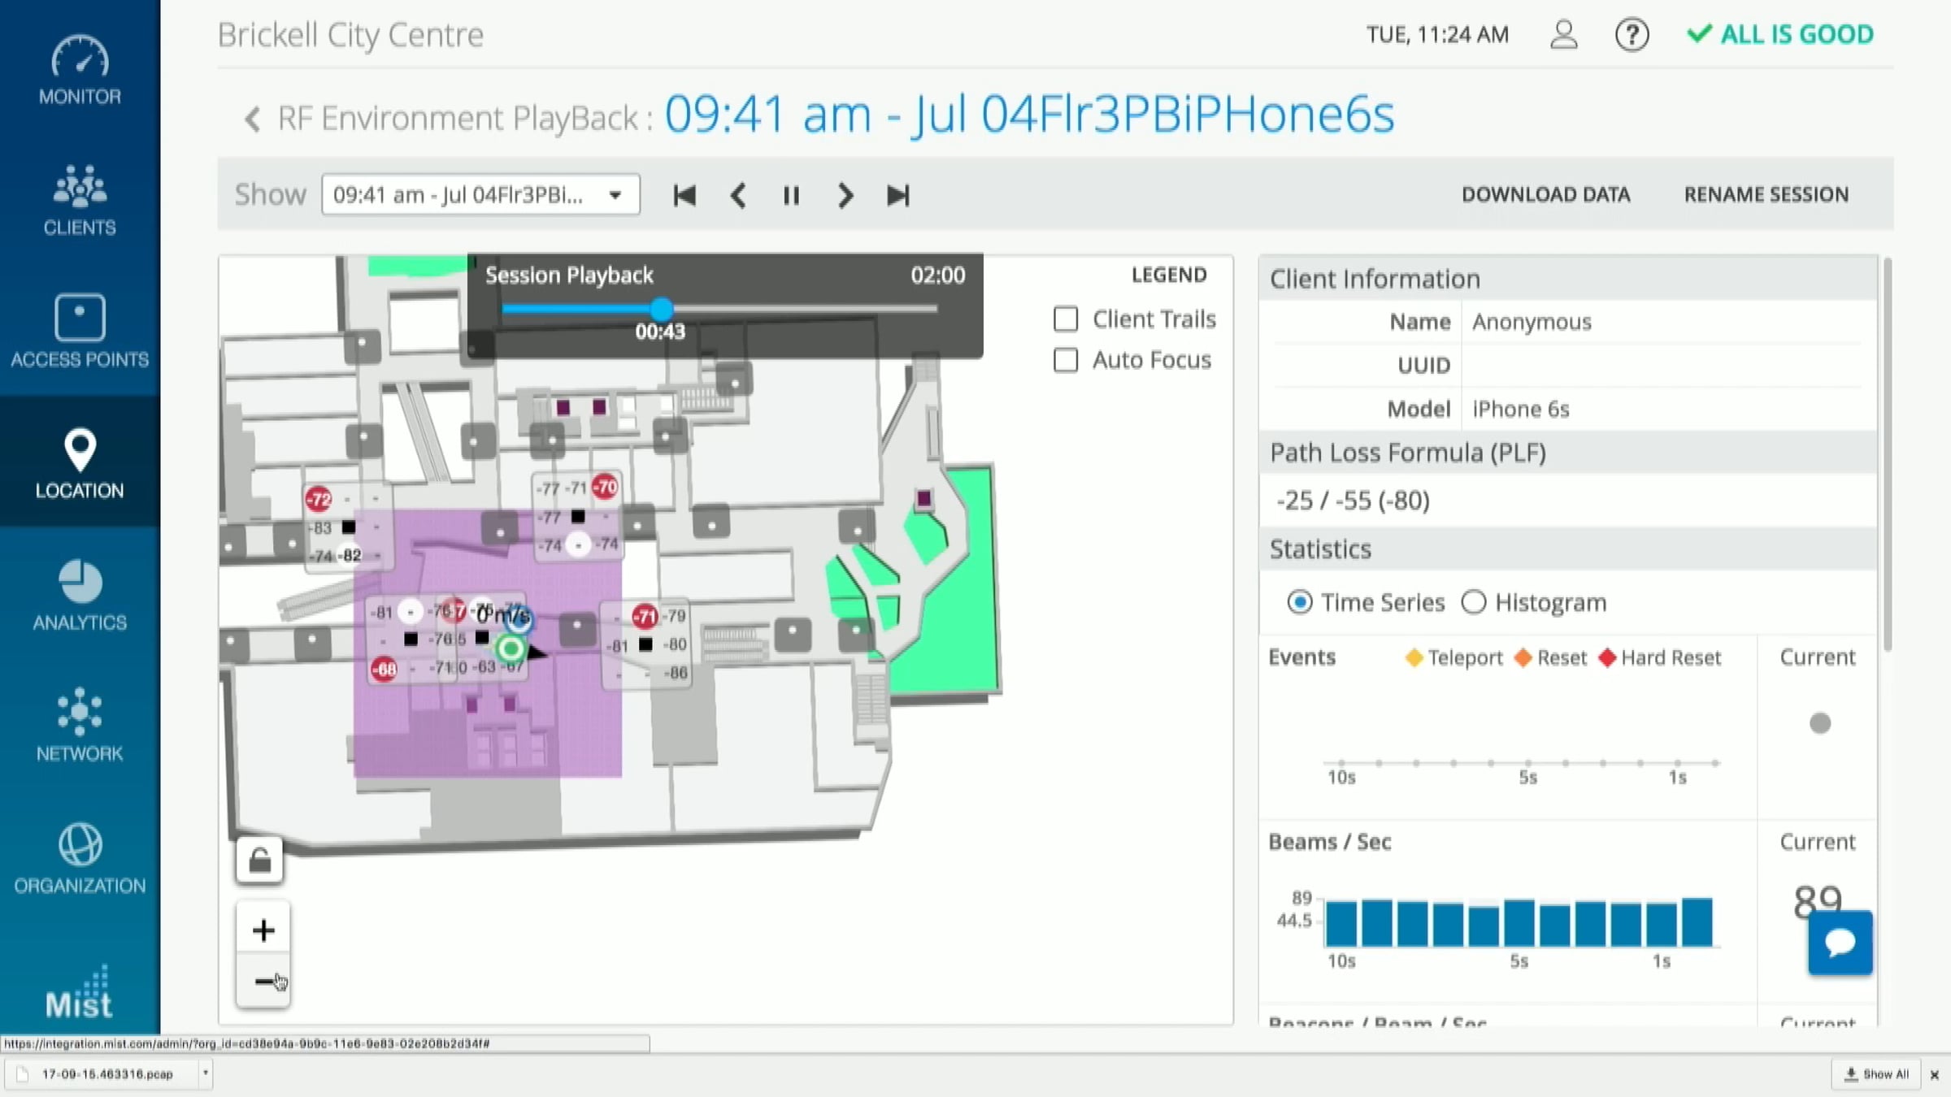Image resolution: width=1951 pixels, height=1097 pixels.
Task: Open the user account icon
Action: (1563, 35)
